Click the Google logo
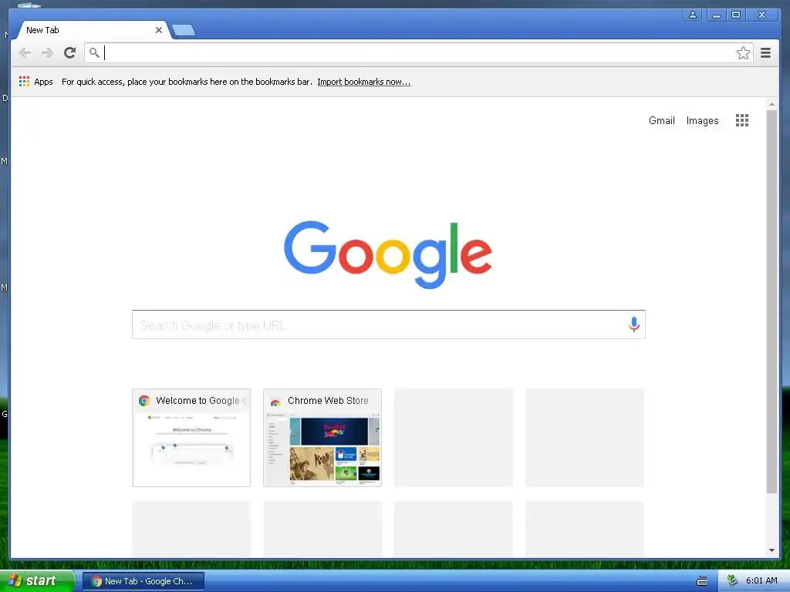790x592 pixels. pos(388,254)
